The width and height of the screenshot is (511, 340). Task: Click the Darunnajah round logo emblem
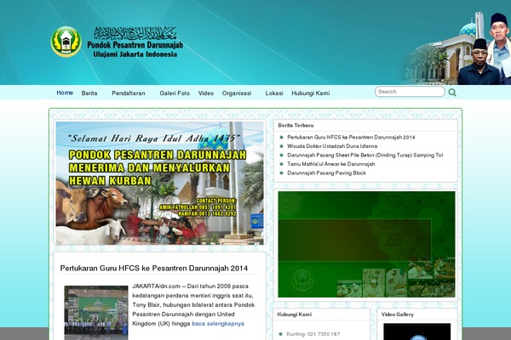click(66, 42)
